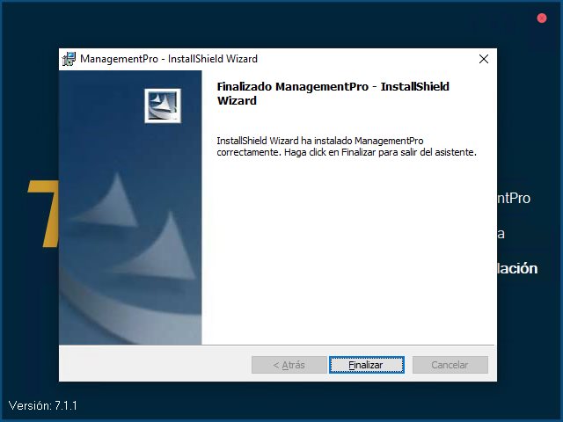Click the 'ha instalado ManagementPro correctamente' message
The image size is (563, 422).
(x=347, y=147)
